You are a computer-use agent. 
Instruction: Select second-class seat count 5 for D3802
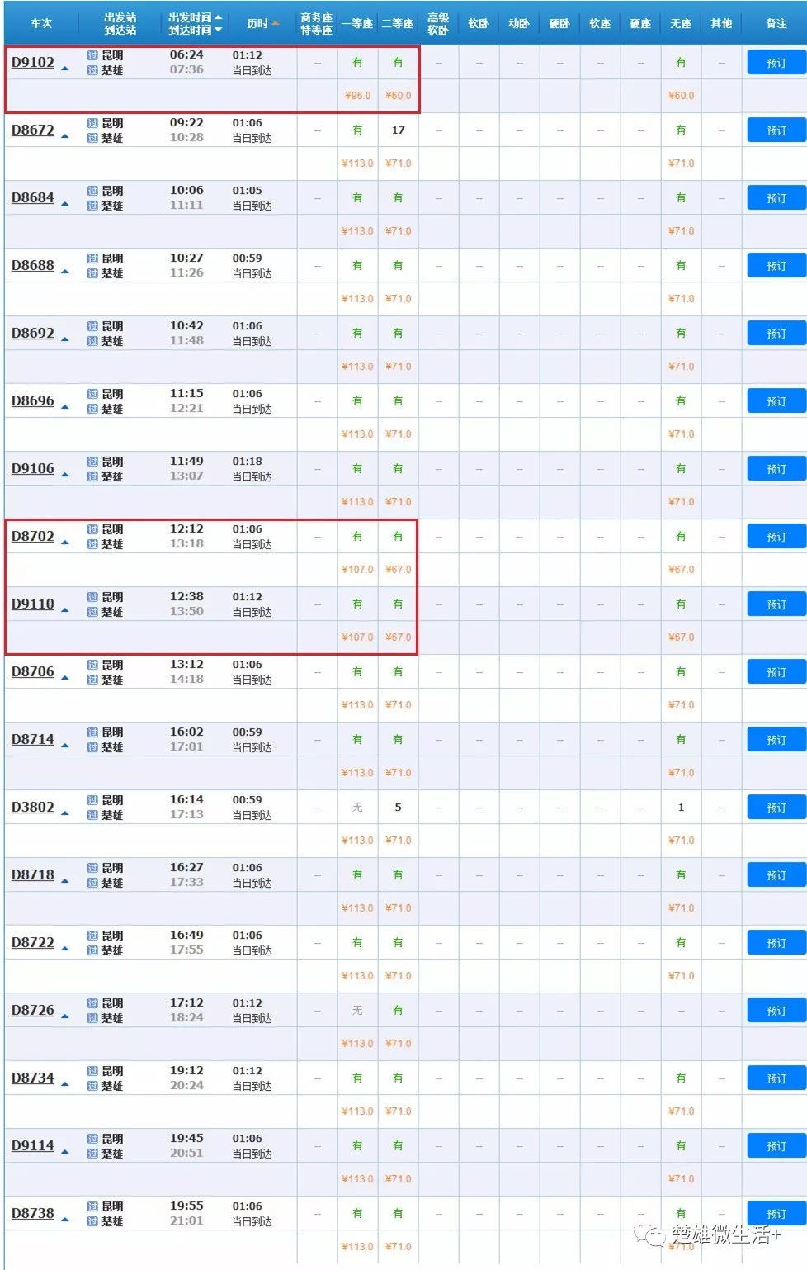click(x=398, y=808)
